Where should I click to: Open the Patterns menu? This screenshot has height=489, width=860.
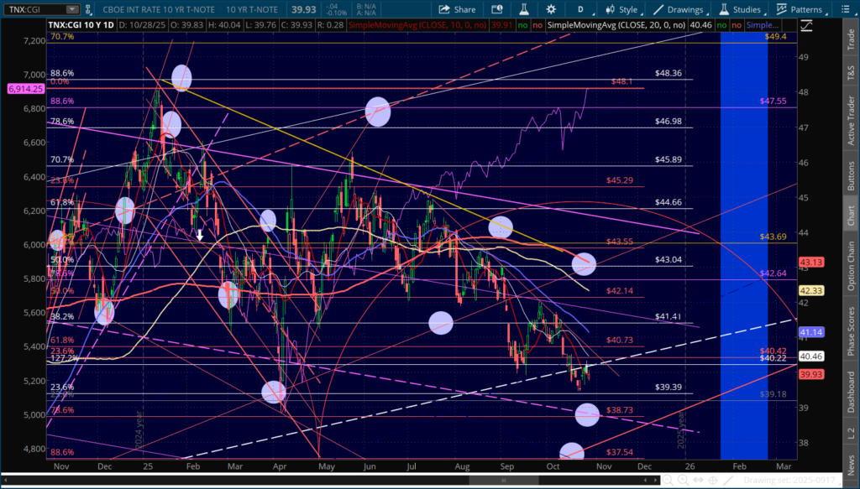point(800,9)
